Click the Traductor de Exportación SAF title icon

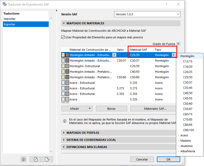(x=5, y=4)
